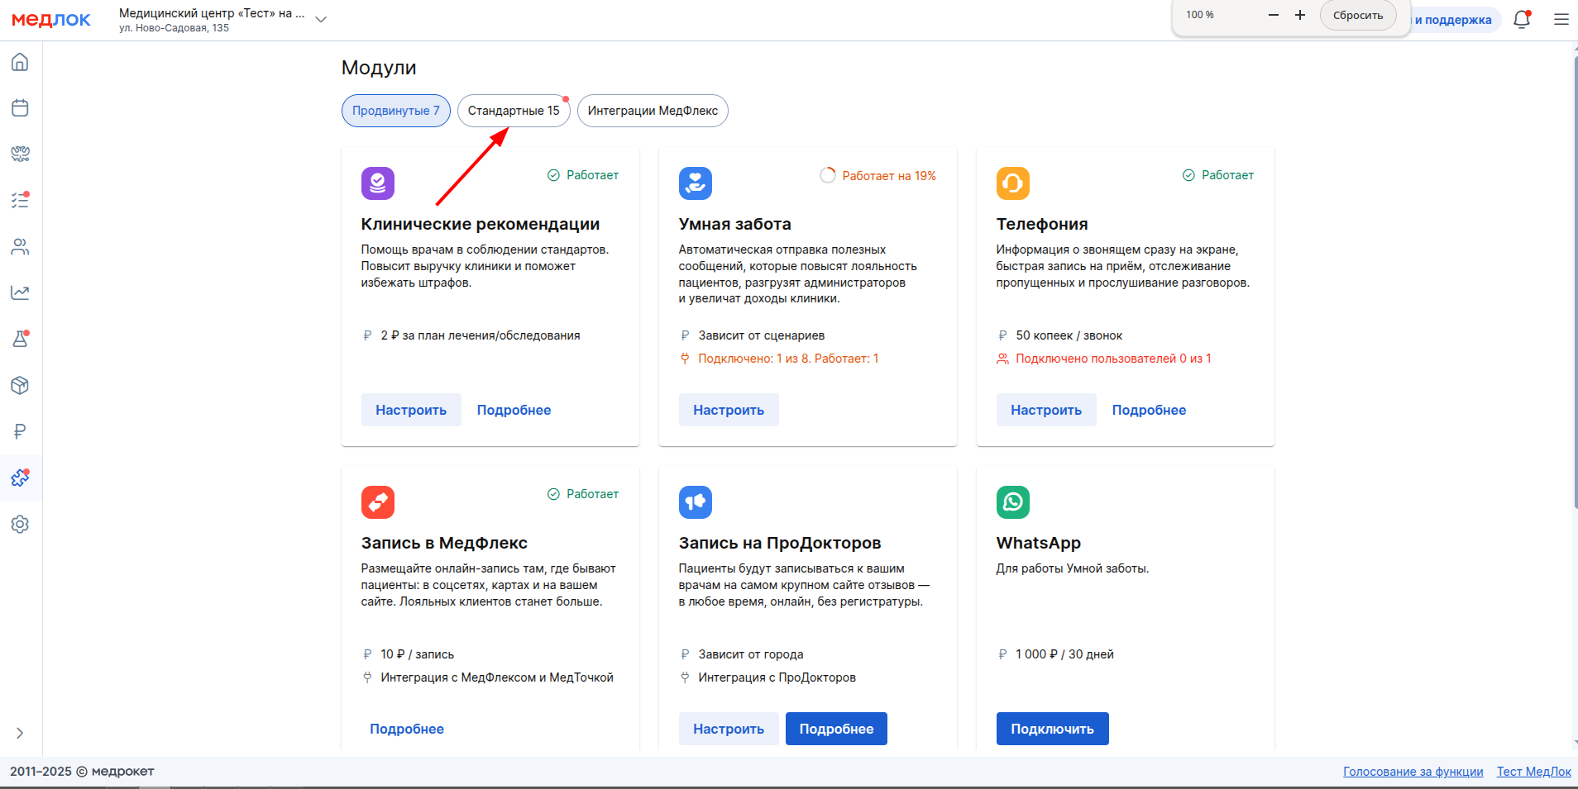Open the Home icon in sidebar
1578x789 pixels.
click(20, 62)
